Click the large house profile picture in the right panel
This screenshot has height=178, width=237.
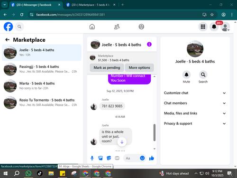pyautogui.click(x=195, y=49)
